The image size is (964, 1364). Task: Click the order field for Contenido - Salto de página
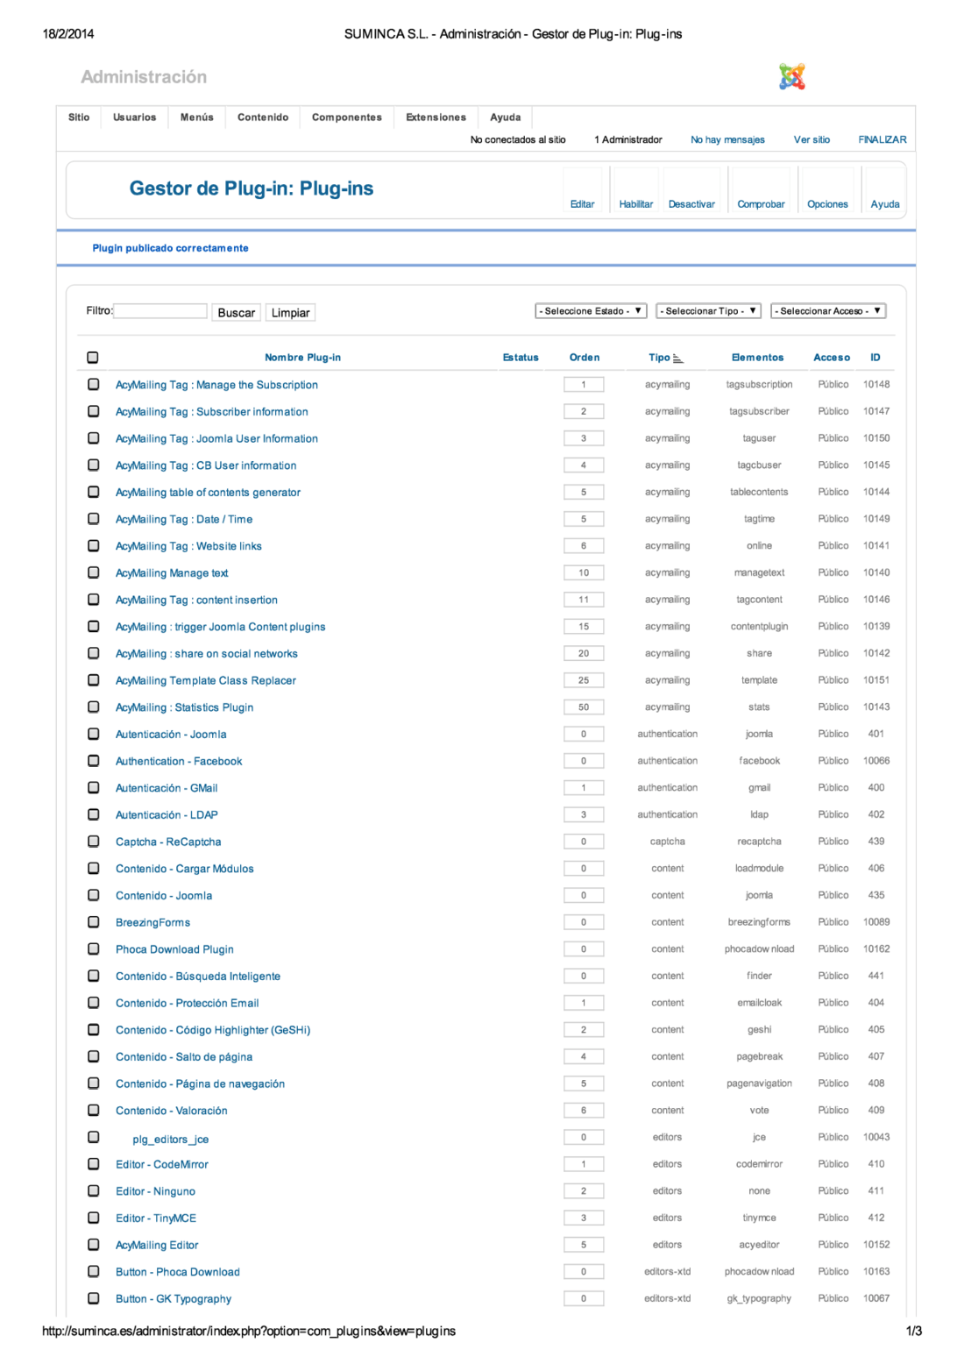[584, 1056]
